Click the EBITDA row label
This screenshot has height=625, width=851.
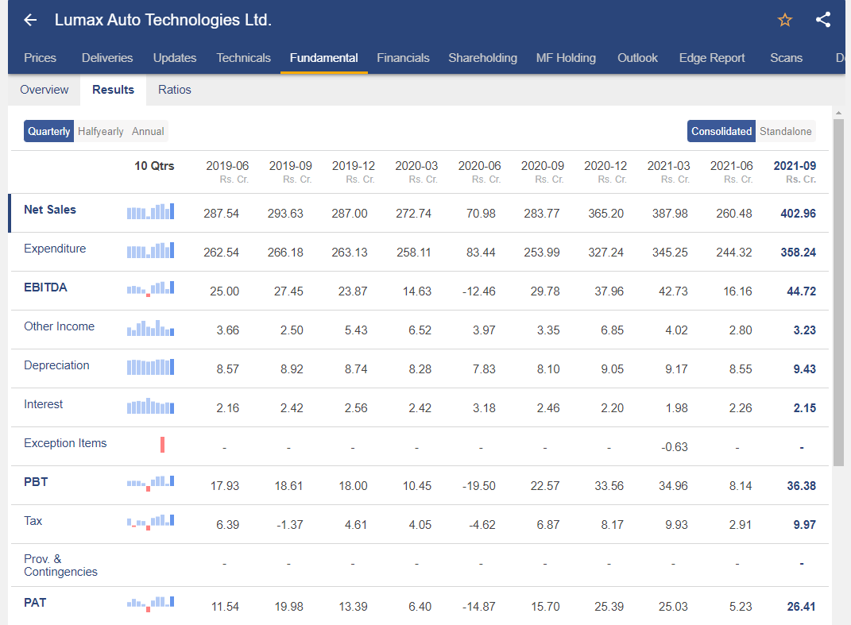click(45, 287)
